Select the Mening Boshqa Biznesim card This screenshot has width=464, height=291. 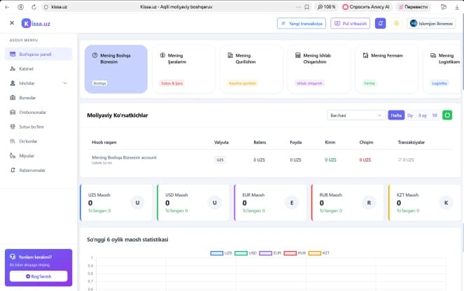coord(116,69)
